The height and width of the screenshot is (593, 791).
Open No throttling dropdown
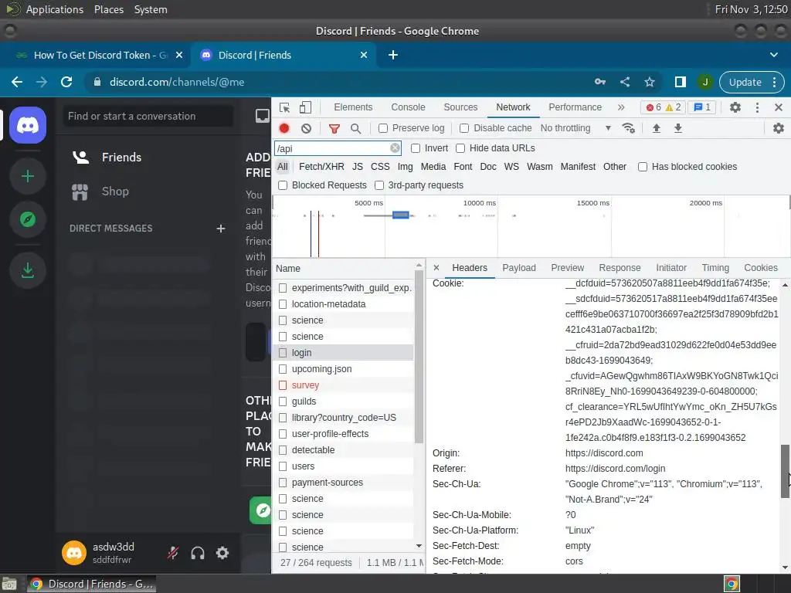click(575, 128)
